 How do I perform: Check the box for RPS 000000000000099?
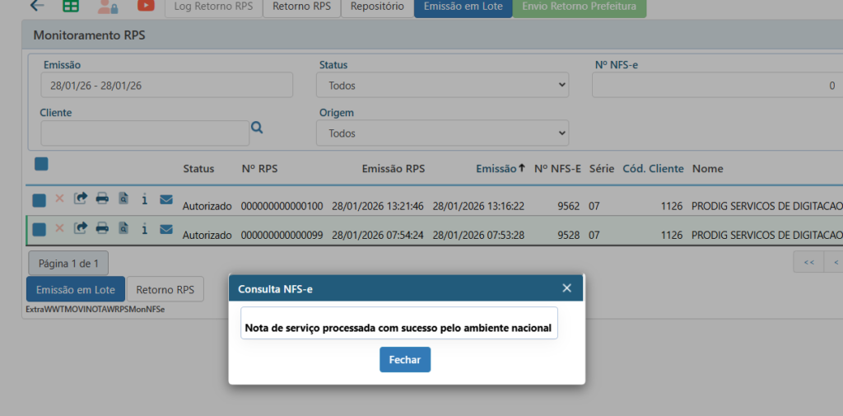coord(39,230)
